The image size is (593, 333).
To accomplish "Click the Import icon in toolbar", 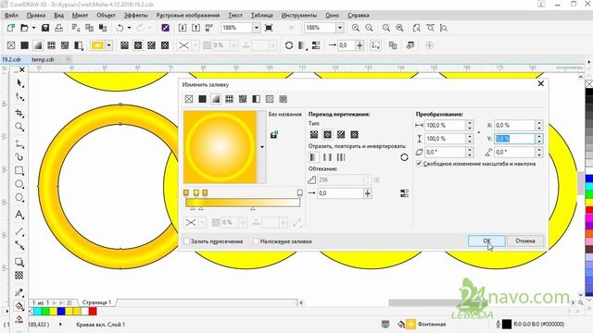I will tap(183, 28).
